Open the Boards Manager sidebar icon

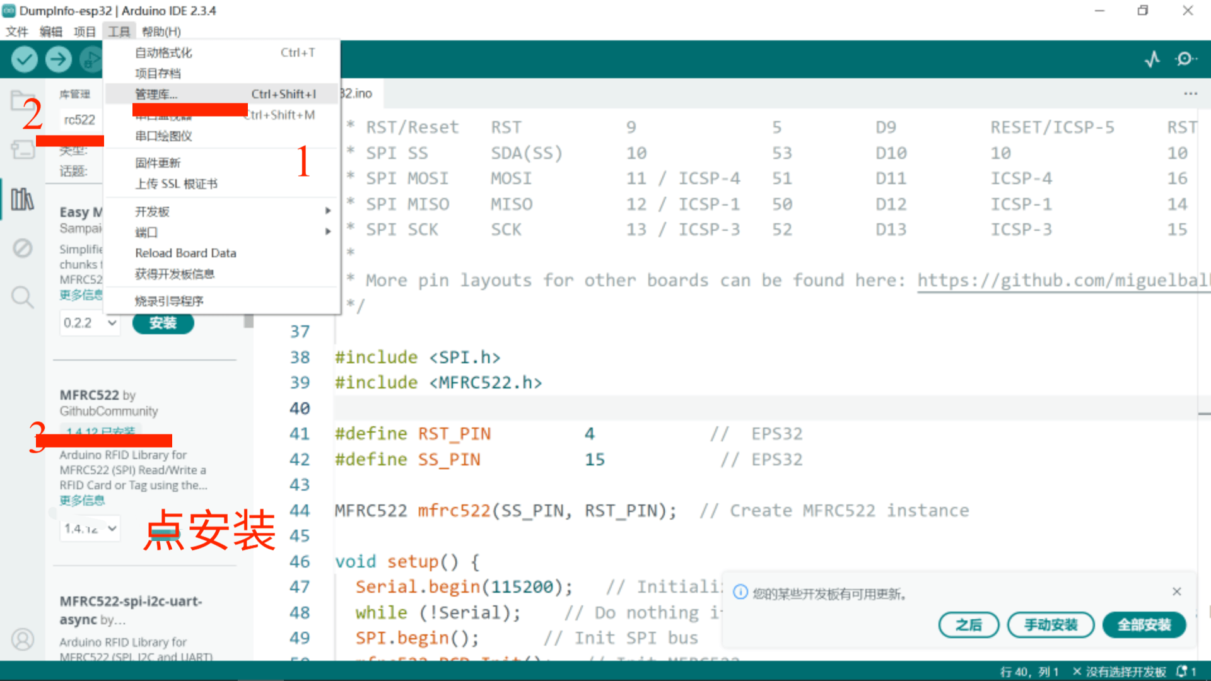tap(23, 149)
